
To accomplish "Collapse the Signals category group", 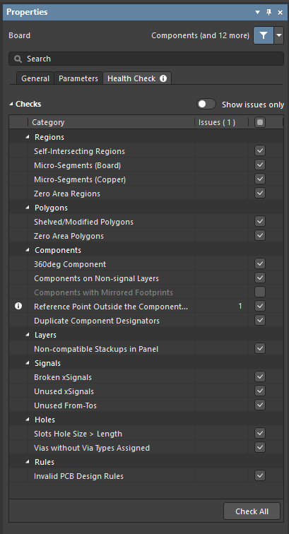I will [28, 363].
